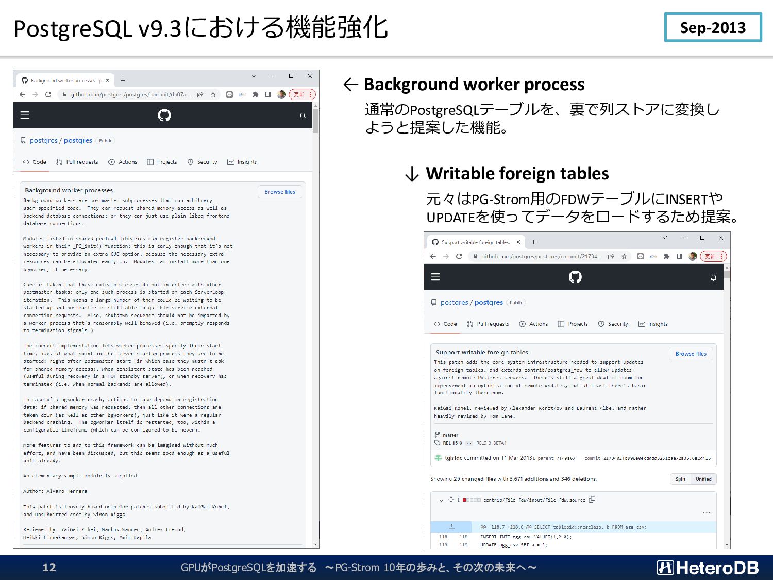This screenshot has height=580, width=773.
Task: Open postgres owner link in Background worker window
Action: (x=43, y=140)
